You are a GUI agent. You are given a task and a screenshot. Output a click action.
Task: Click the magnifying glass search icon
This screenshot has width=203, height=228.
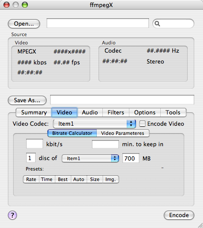(x=157, y=23)
